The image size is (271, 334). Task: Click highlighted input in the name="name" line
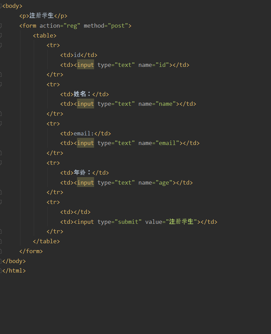click(x=85, y=104)
